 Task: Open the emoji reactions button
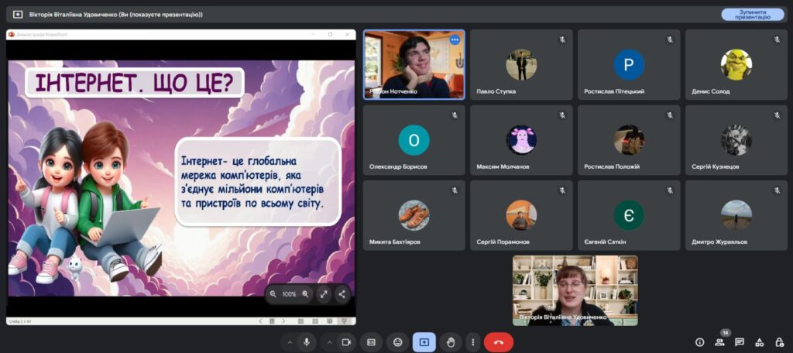click(x=398, y=341)
